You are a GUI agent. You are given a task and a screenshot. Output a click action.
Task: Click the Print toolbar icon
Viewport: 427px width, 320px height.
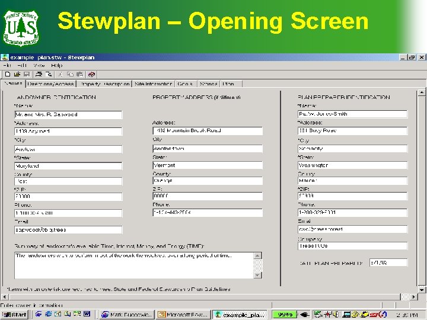[x=39, y=74]
